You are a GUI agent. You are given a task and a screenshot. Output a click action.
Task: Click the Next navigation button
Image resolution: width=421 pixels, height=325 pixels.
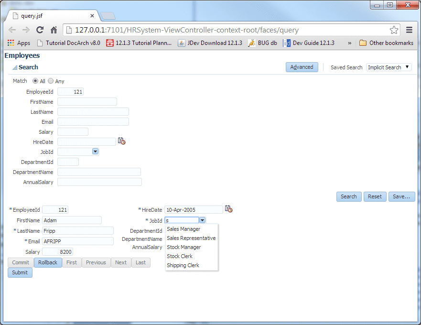coord(121,262)
